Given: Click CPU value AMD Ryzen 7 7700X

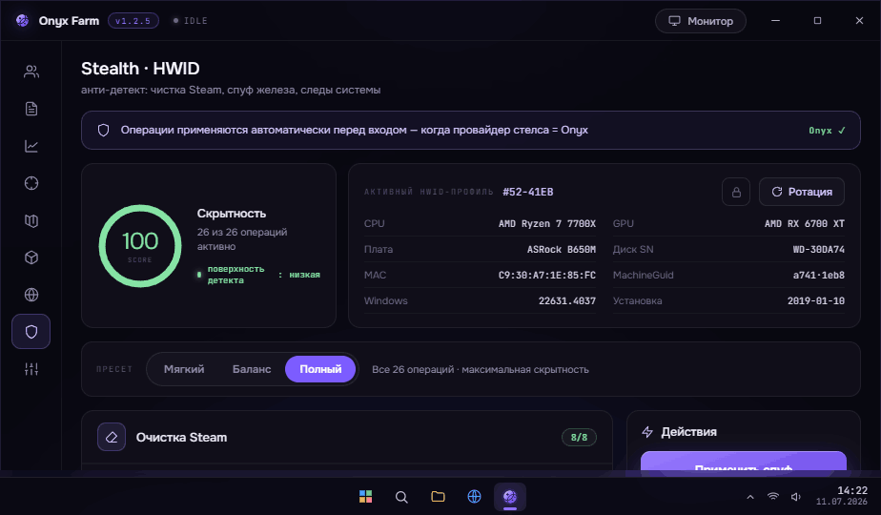Looking at the screenshot, I should [x=546, y=223].
